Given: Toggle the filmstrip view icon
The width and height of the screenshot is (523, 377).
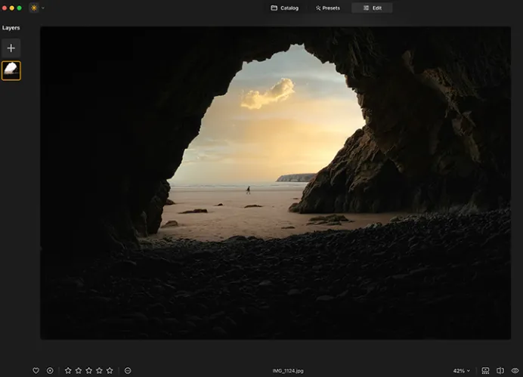Looking at the screenshot, I should 485,371.
